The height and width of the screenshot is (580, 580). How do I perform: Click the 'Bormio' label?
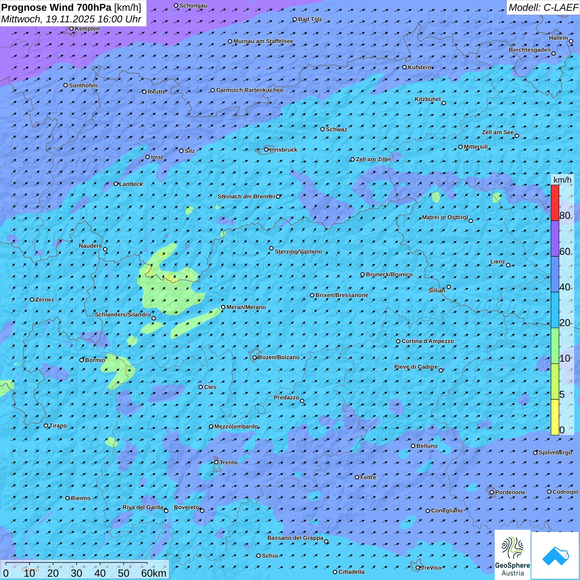pos(95,360)
